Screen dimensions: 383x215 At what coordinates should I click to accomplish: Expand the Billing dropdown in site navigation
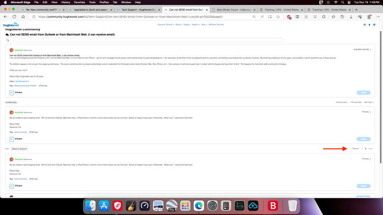pyautogui.click(x=179, y=24)
